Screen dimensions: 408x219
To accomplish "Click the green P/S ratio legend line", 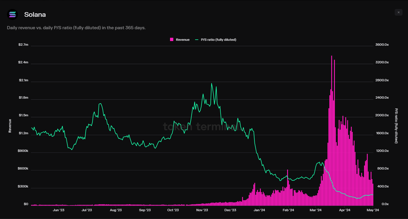I will (x=197, y=40).
